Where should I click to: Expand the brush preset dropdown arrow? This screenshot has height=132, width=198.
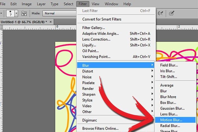click(x=16, y=13)
